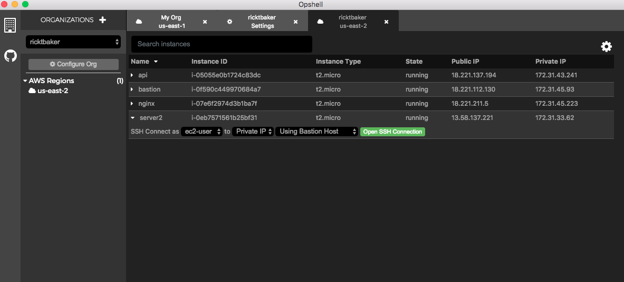Switch to ricktbaker Settings tab

pos(262,22)
